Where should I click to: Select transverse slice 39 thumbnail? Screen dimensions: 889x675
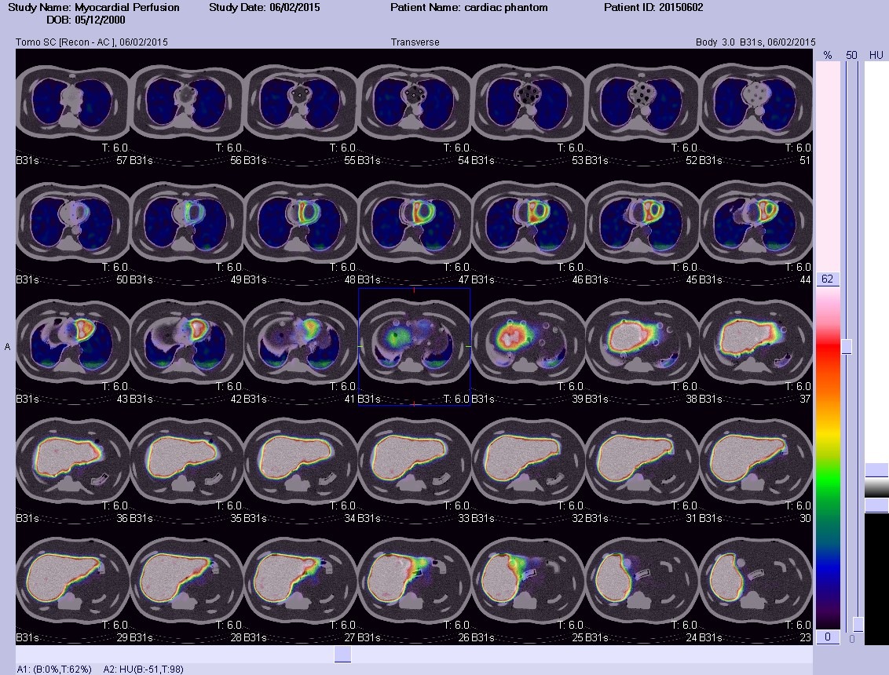coord(528,347)
